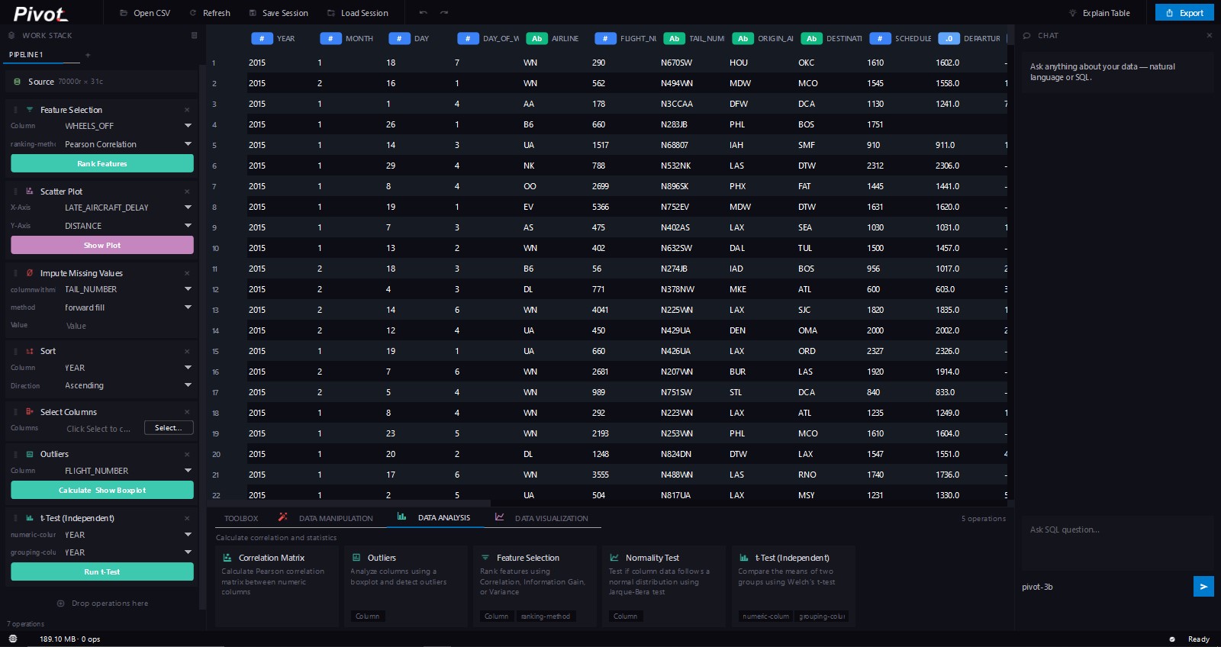Click the blue Export button
Viewport: 1221px width, 647px height.
[1184, 13]
